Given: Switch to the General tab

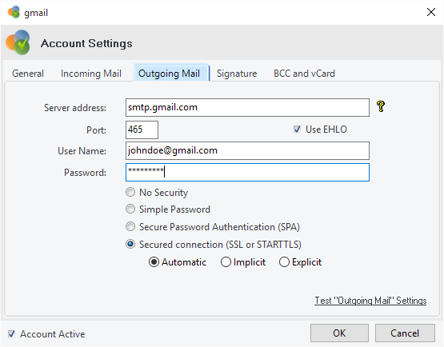Looking at the screenshot, I should (28, 74).
